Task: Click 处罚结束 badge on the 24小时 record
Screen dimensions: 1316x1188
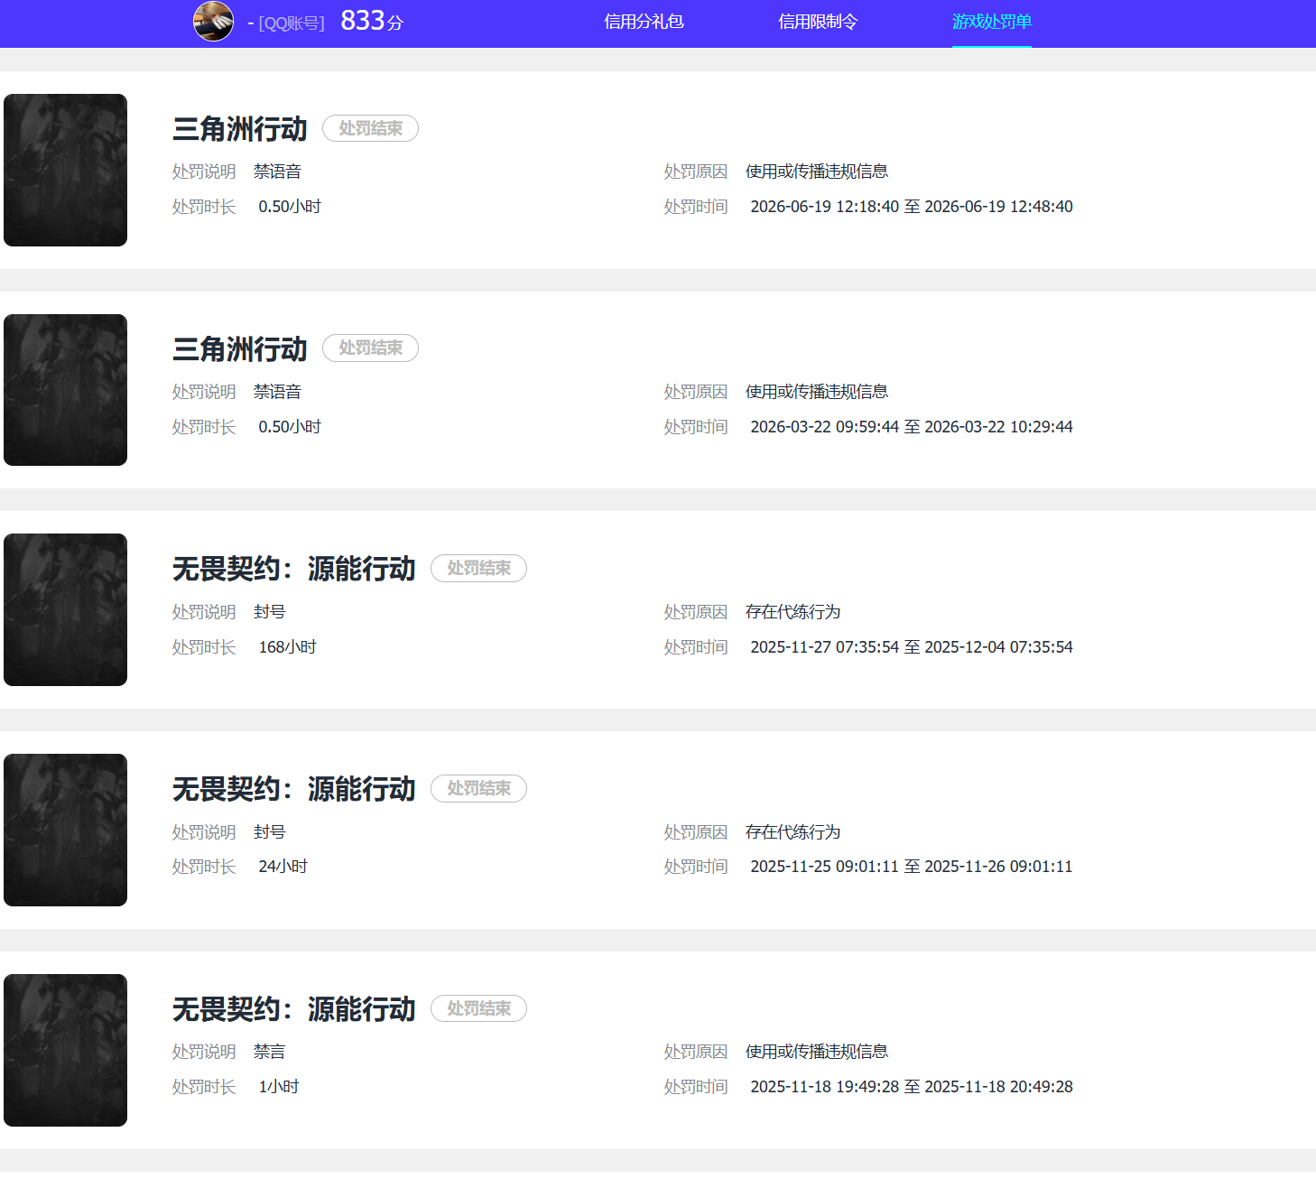Action: (478, 788)
